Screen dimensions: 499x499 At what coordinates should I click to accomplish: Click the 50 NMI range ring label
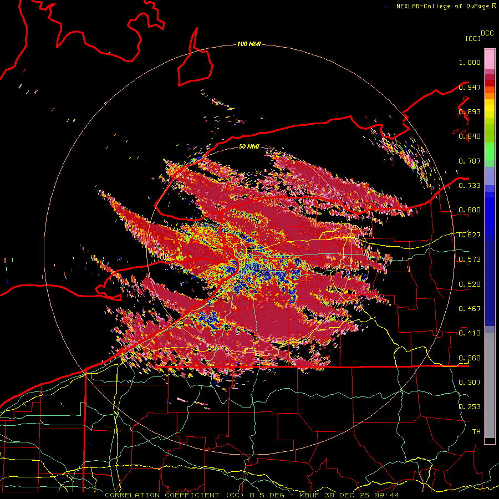[x=249, y=146]
